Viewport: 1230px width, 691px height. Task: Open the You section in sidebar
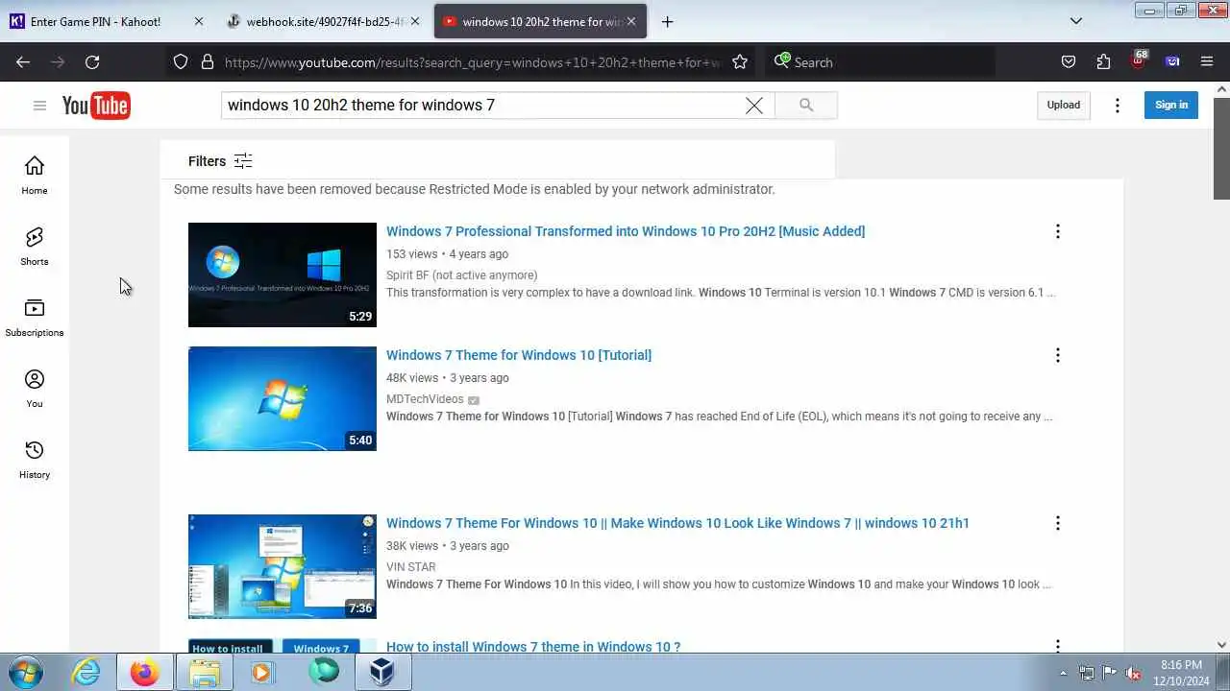coord(35,389)
